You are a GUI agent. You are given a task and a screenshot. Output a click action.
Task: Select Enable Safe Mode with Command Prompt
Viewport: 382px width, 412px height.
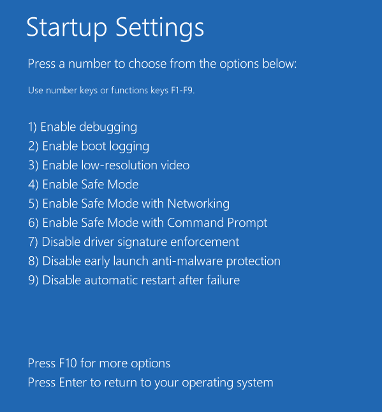pos(148,223)
